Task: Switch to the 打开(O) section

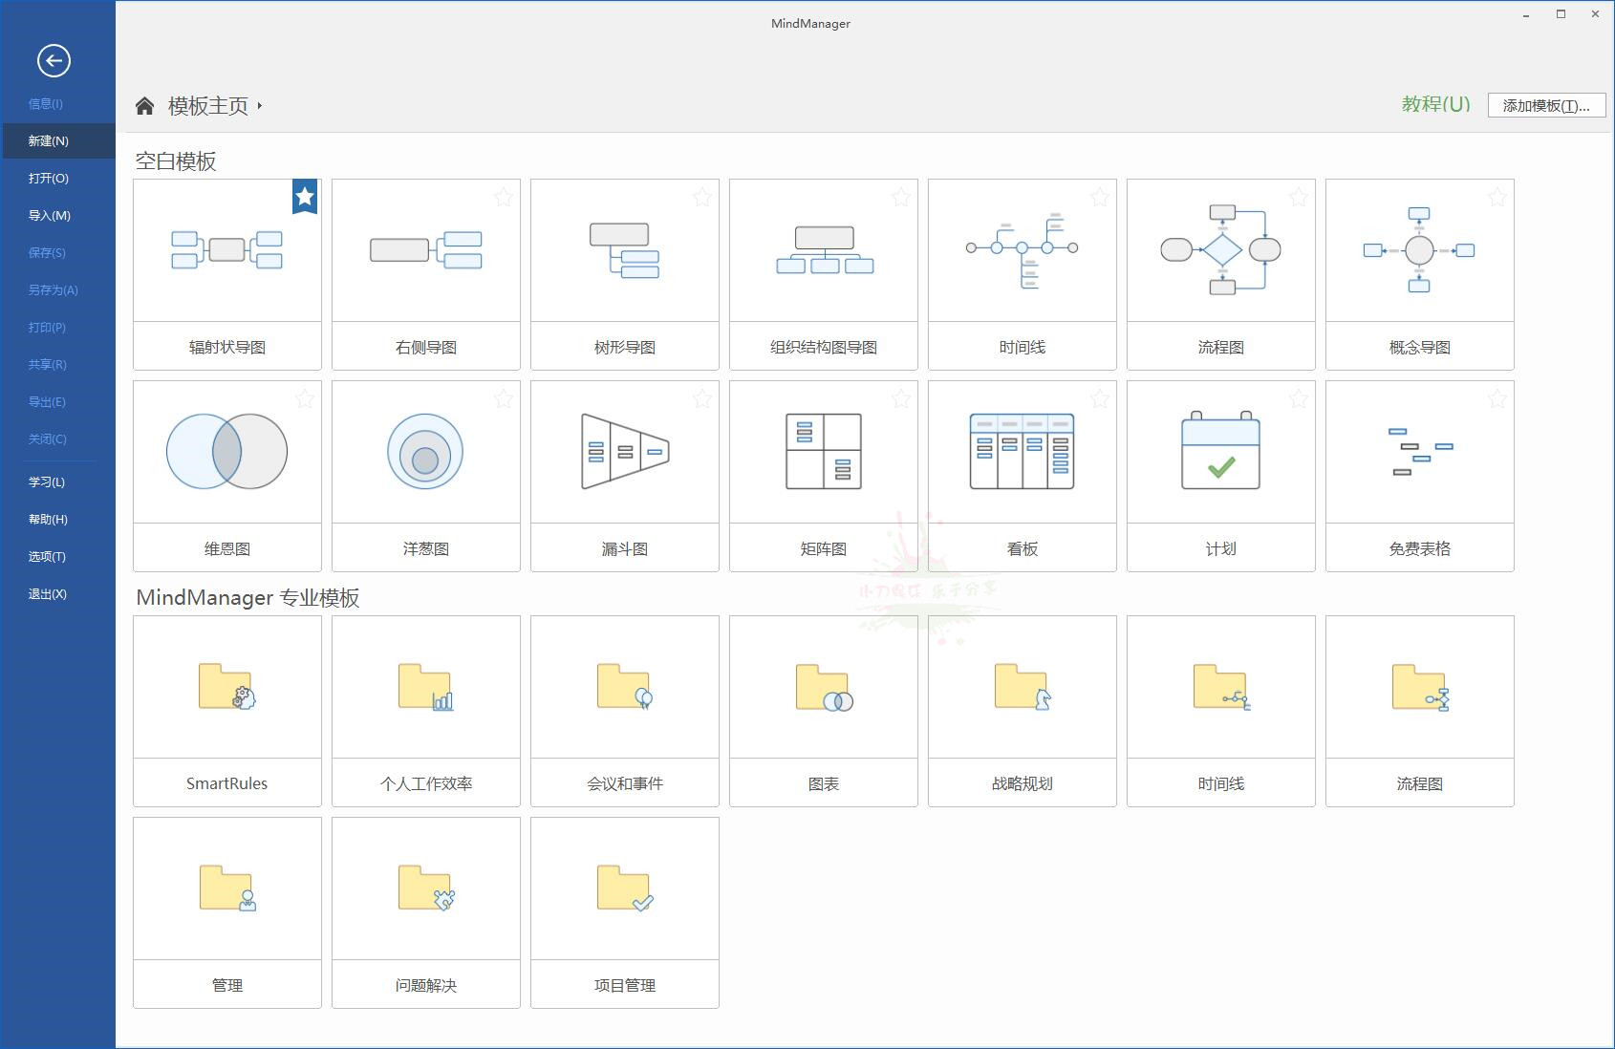Action: (48, 178)
